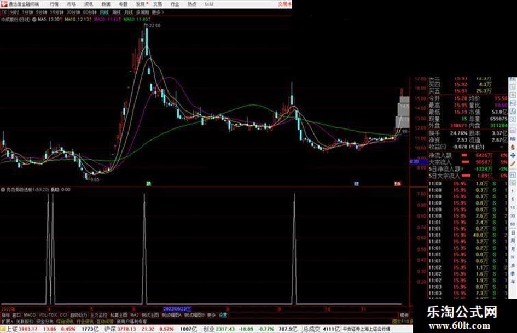517x333 pixels.
Task: Open the 互动问答 tab
Action: 105,321
